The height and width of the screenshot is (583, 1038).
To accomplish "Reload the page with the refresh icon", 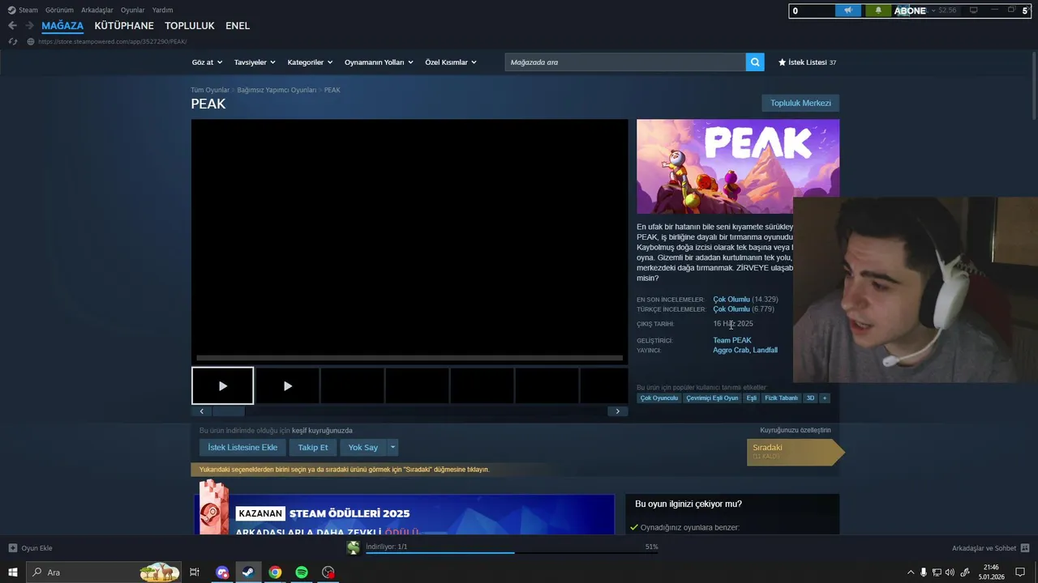I will coord(12,41).
